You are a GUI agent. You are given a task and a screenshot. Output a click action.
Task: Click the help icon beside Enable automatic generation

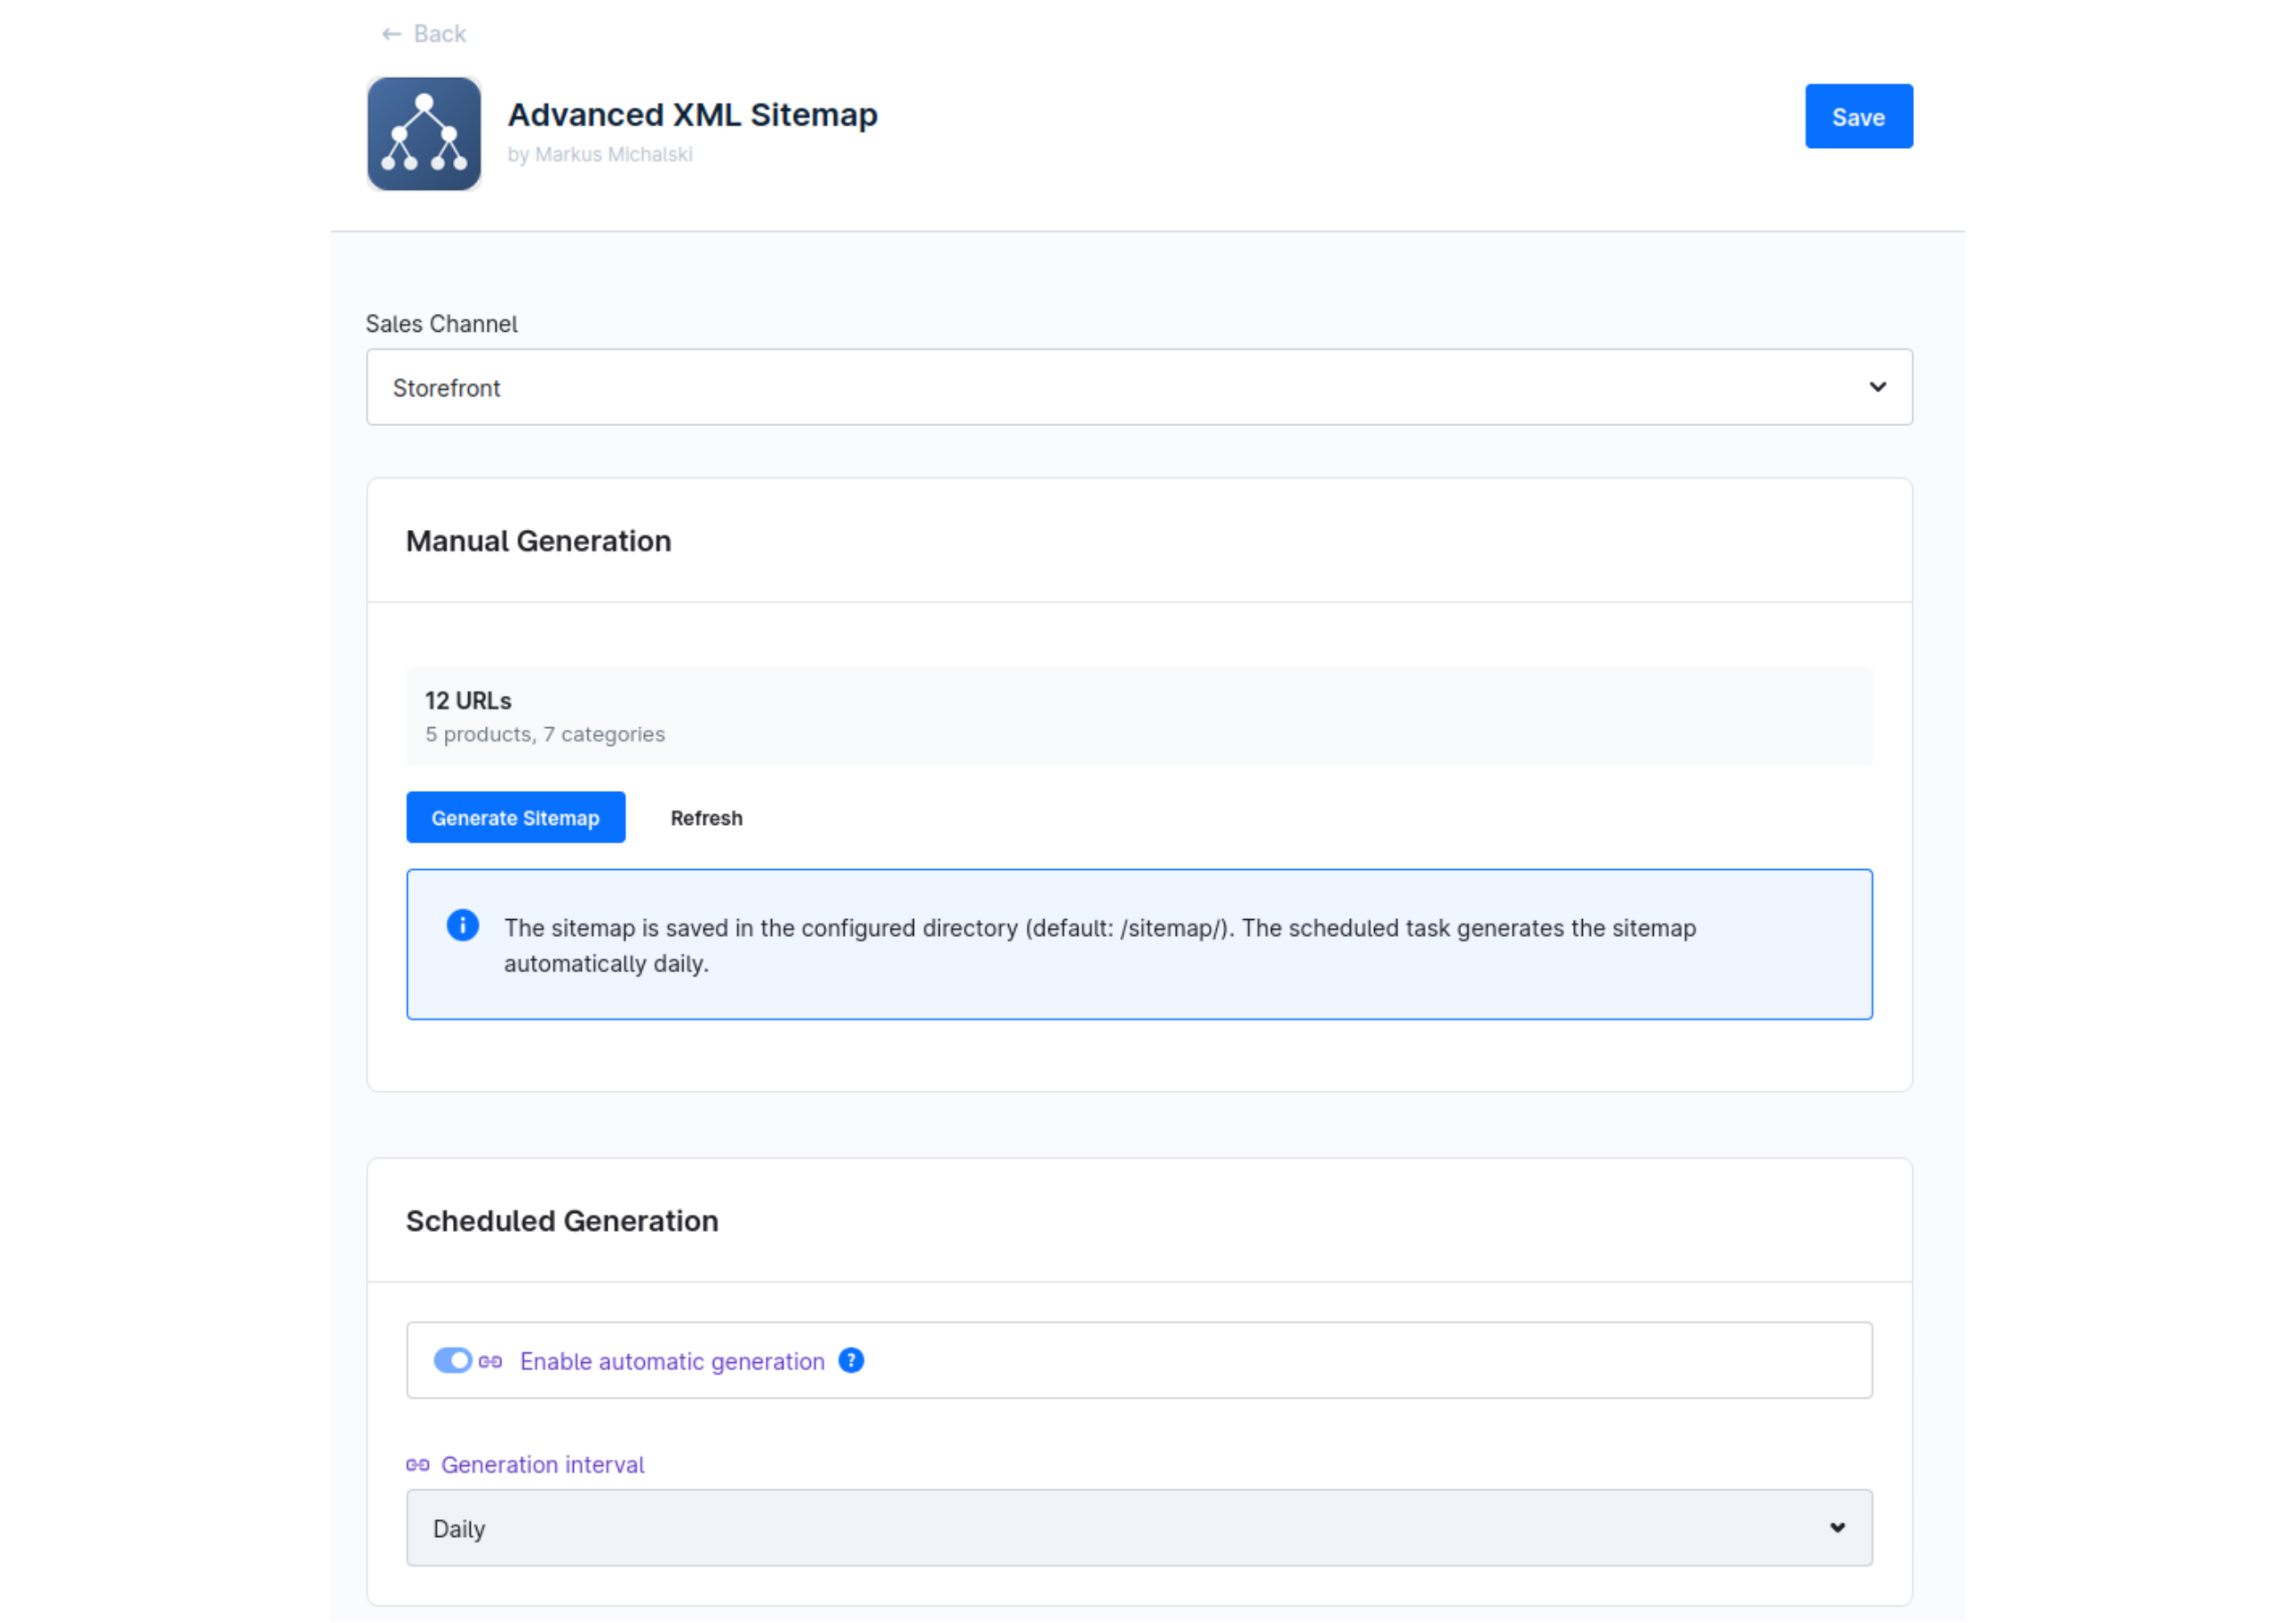click(x=851, y=1361)
